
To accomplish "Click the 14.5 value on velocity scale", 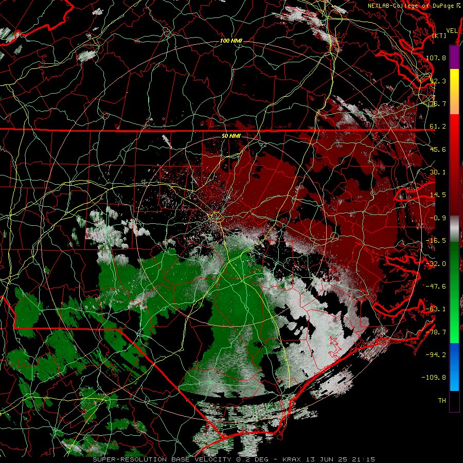I will 438,195.
